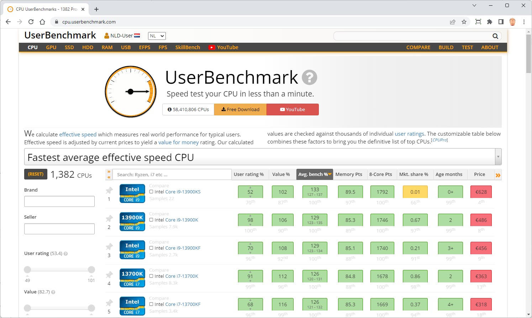Click the Value filter minimum slider handle
Image resolution: width=532 pixels, height=318 pixels.
click(x=27, y=308)
